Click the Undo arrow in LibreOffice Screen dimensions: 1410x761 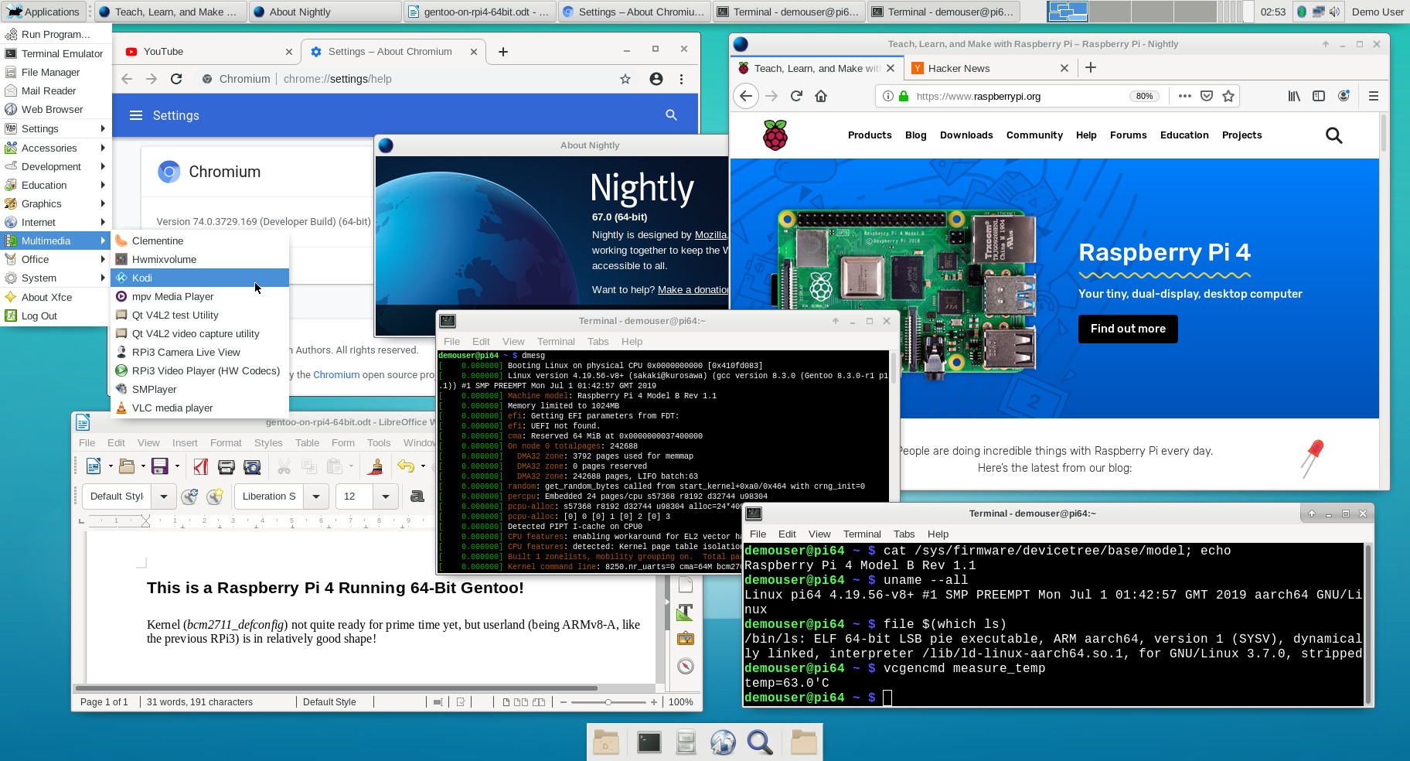point(406,466)
